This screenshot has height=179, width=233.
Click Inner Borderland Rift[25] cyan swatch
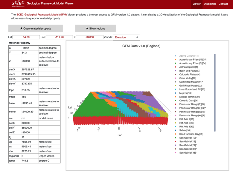pyautogui.click(x=176, y=89)
